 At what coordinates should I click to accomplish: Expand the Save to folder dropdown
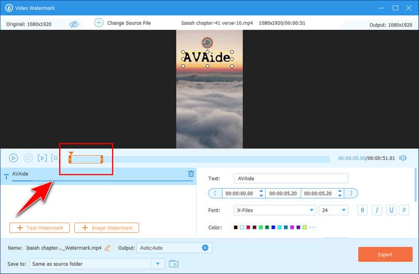[158, 264]
